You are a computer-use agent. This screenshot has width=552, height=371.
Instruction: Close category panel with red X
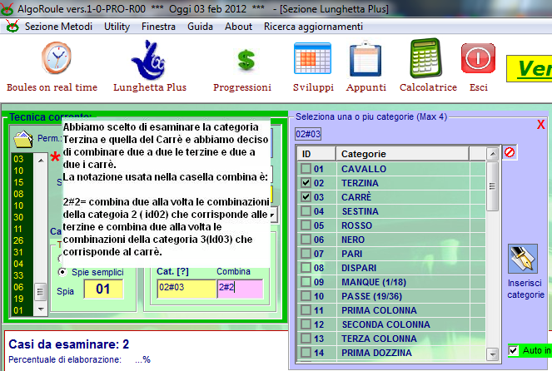coord(541,125)
